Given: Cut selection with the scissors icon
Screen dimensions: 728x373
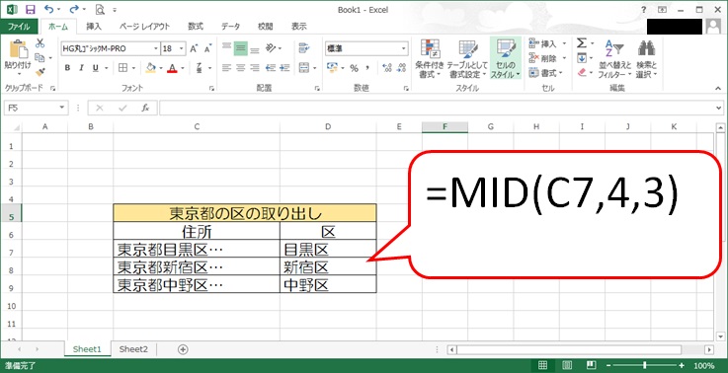Looking at the screenshot, I should point(40,43).
